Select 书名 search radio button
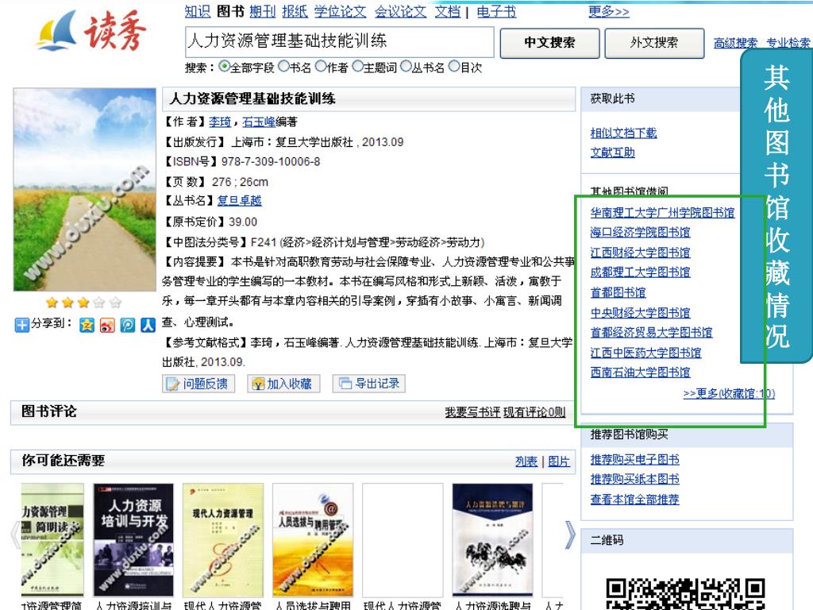The image size is (813, 610). point(283,67)
